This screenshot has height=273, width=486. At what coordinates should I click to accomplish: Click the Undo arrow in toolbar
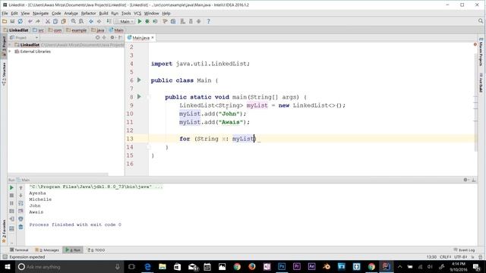pos(30,21)
